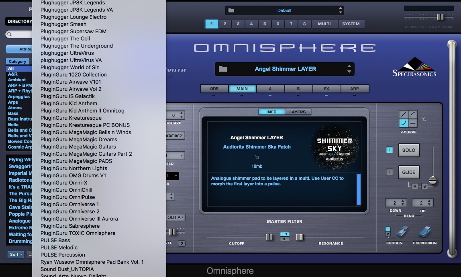
Task: Adjust the bend down stepper
Action: pos(402,203)
